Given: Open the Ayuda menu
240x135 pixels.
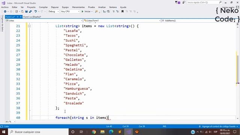Looking at the screenshot, I should 123,7.
